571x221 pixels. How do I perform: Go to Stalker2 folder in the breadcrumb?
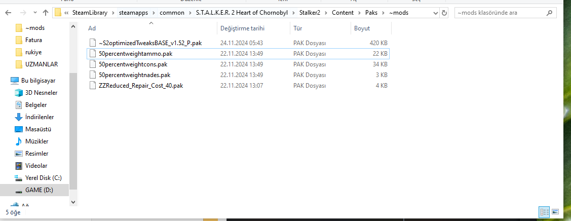(310, 13)
